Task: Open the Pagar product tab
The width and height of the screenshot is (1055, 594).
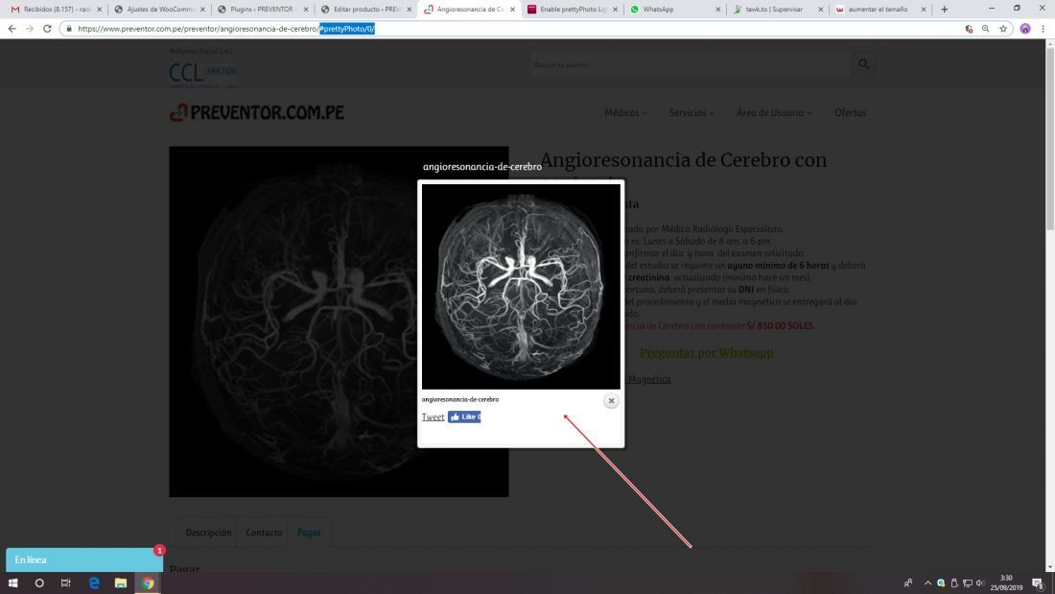Action: (x=309, y=533)
